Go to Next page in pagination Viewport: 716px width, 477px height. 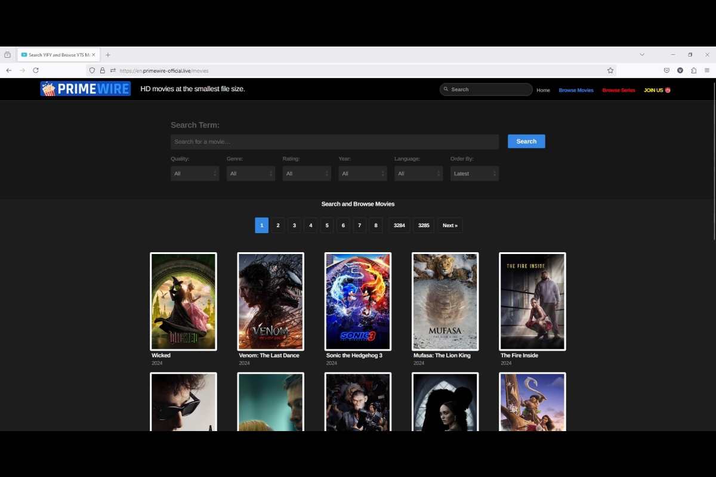point(450,225)
